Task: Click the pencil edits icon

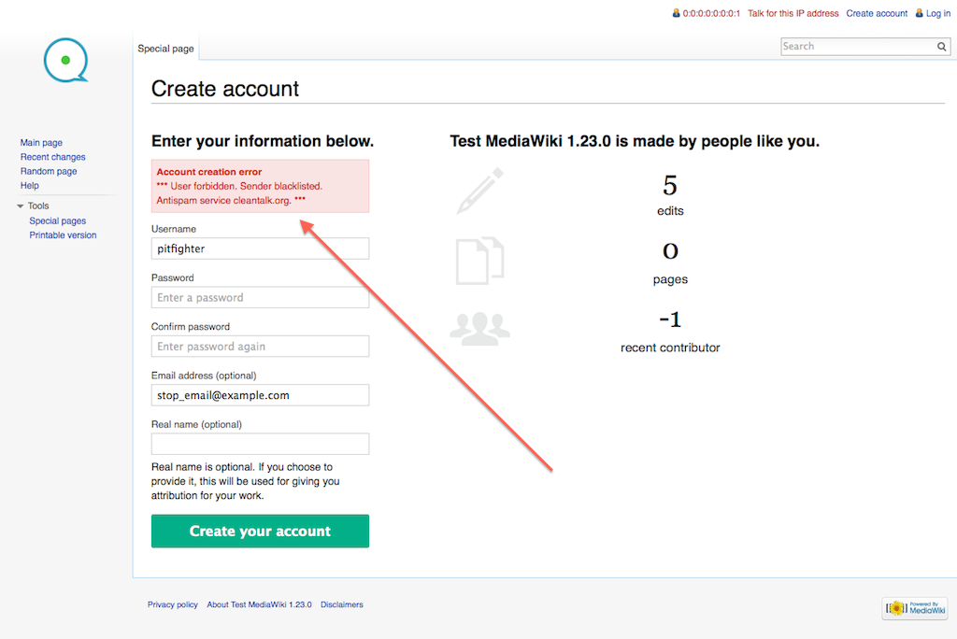Action: click(x=480, y=191)
